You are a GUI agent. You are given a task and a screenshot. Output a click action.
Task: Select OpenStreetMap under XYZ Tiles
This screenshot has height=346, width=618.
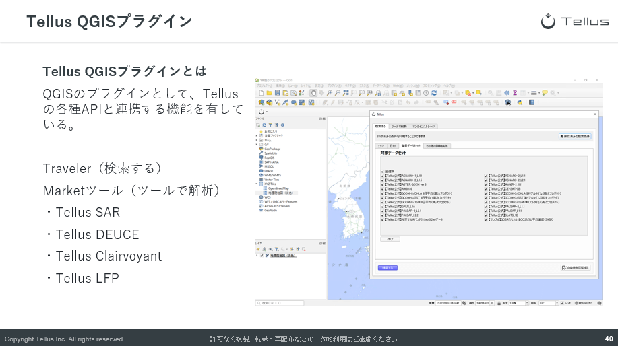tap(278, 188)
